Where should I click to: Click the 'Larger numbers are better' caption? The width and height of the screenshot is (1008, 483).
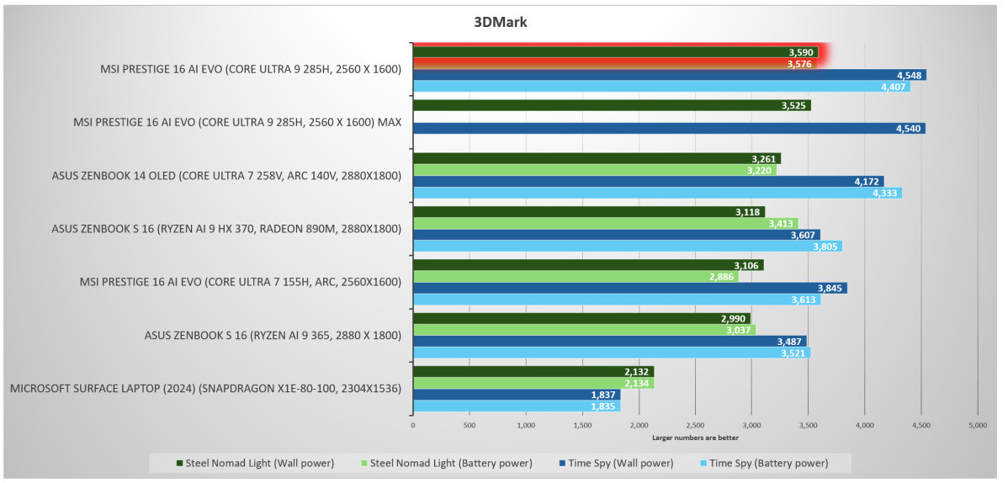[x=695, y=438]
